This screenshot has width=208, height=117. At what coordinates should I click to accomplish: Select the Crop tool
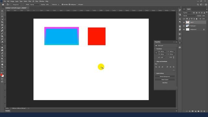pyautogui.click(x=2, y=22)
